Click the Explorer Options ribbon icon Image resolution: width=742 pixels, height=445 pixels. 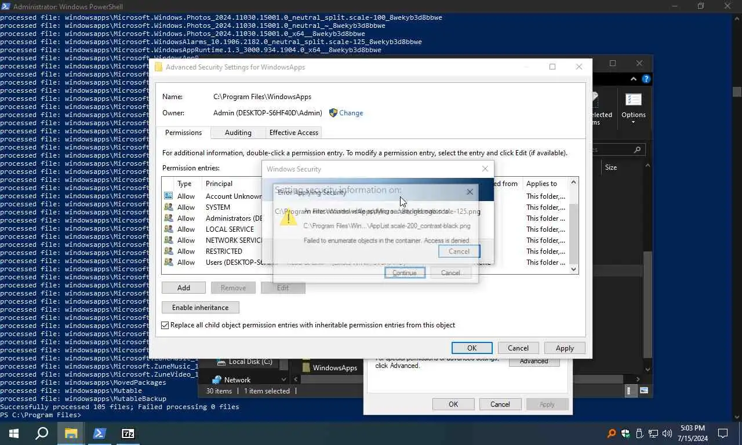634,100
